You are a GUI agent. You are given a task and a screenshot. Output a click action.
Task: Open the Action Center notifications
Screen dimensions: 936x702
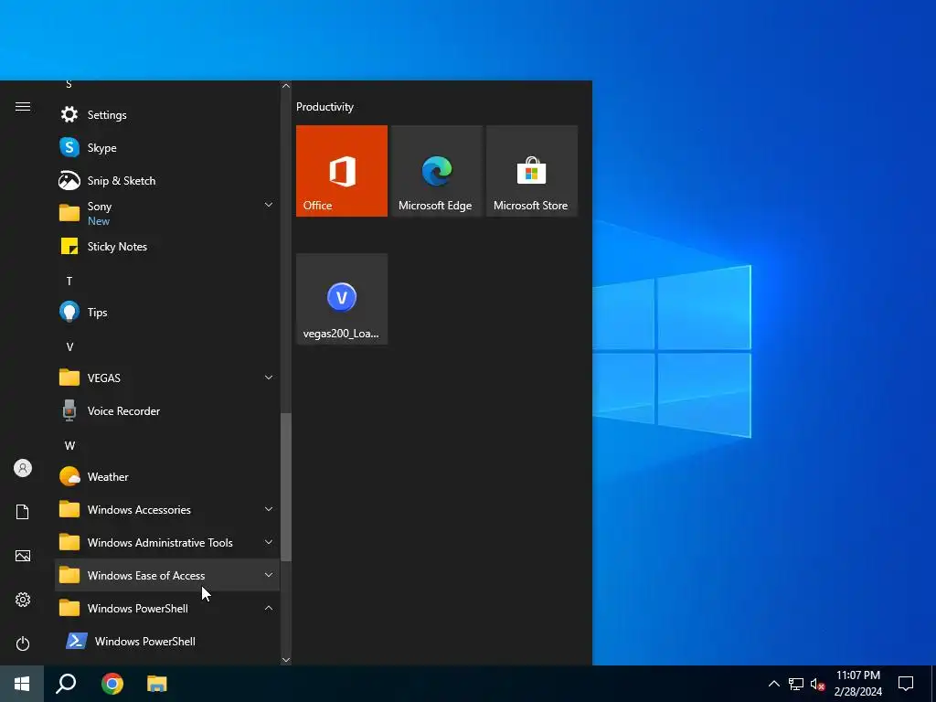tap(906, 684)
